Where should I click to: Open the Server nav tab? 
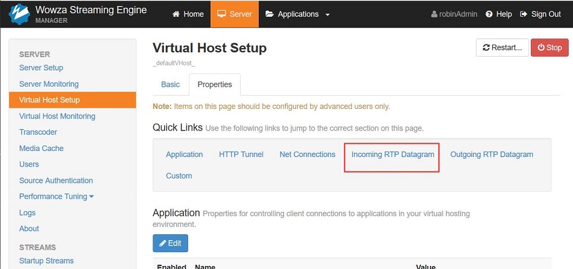pos(234,14)
